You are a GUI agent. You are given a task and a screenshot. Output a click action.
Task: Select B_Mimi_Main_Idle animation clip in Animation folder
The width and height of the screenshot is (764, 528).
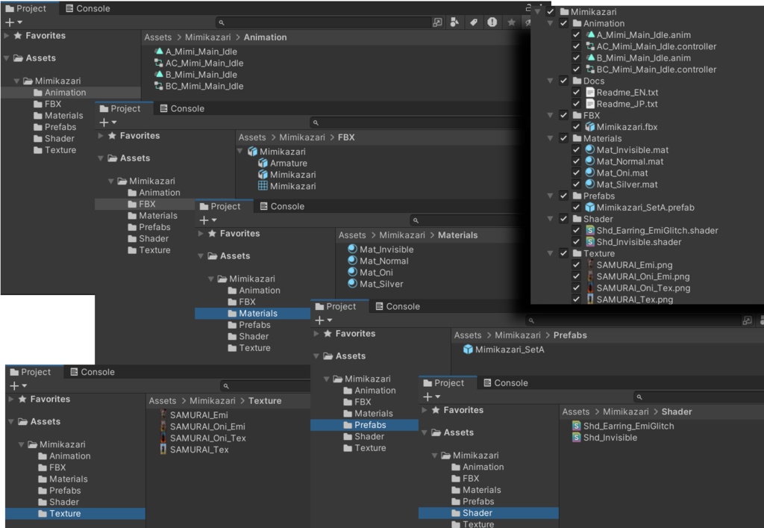point(196,75)
